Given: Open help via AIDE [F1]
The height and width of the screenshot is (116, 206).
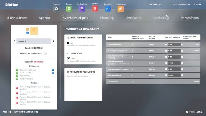Looking at the screenshot, I should (x=7, y=112).
